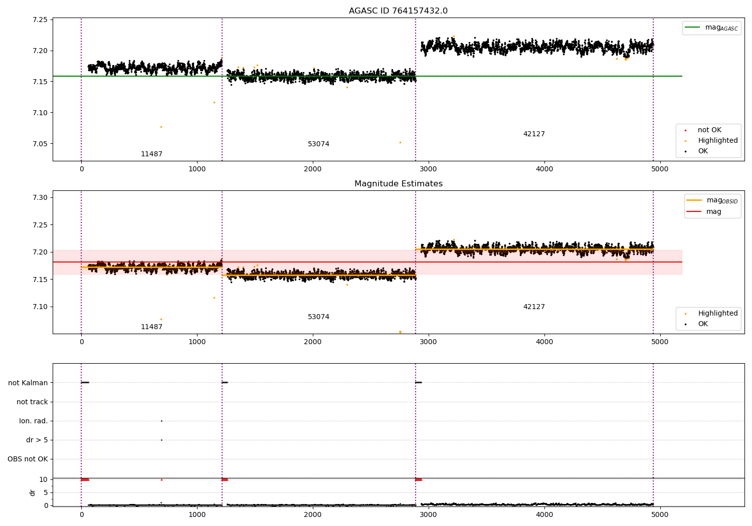Image resolution: width=752 pixels, height=526 pixels.
Task: Select the mag AGASC legend entry
Action: click(x=711, y=28)
